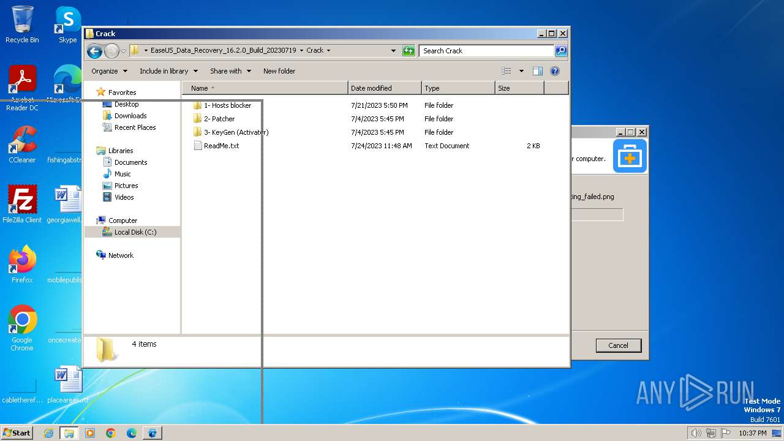Launch Google Chrome desktop shortcut

[22, 328]
